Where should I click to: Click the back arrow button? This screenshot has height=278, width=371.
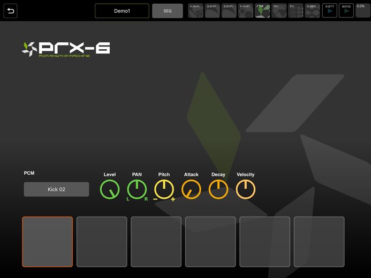10,11
